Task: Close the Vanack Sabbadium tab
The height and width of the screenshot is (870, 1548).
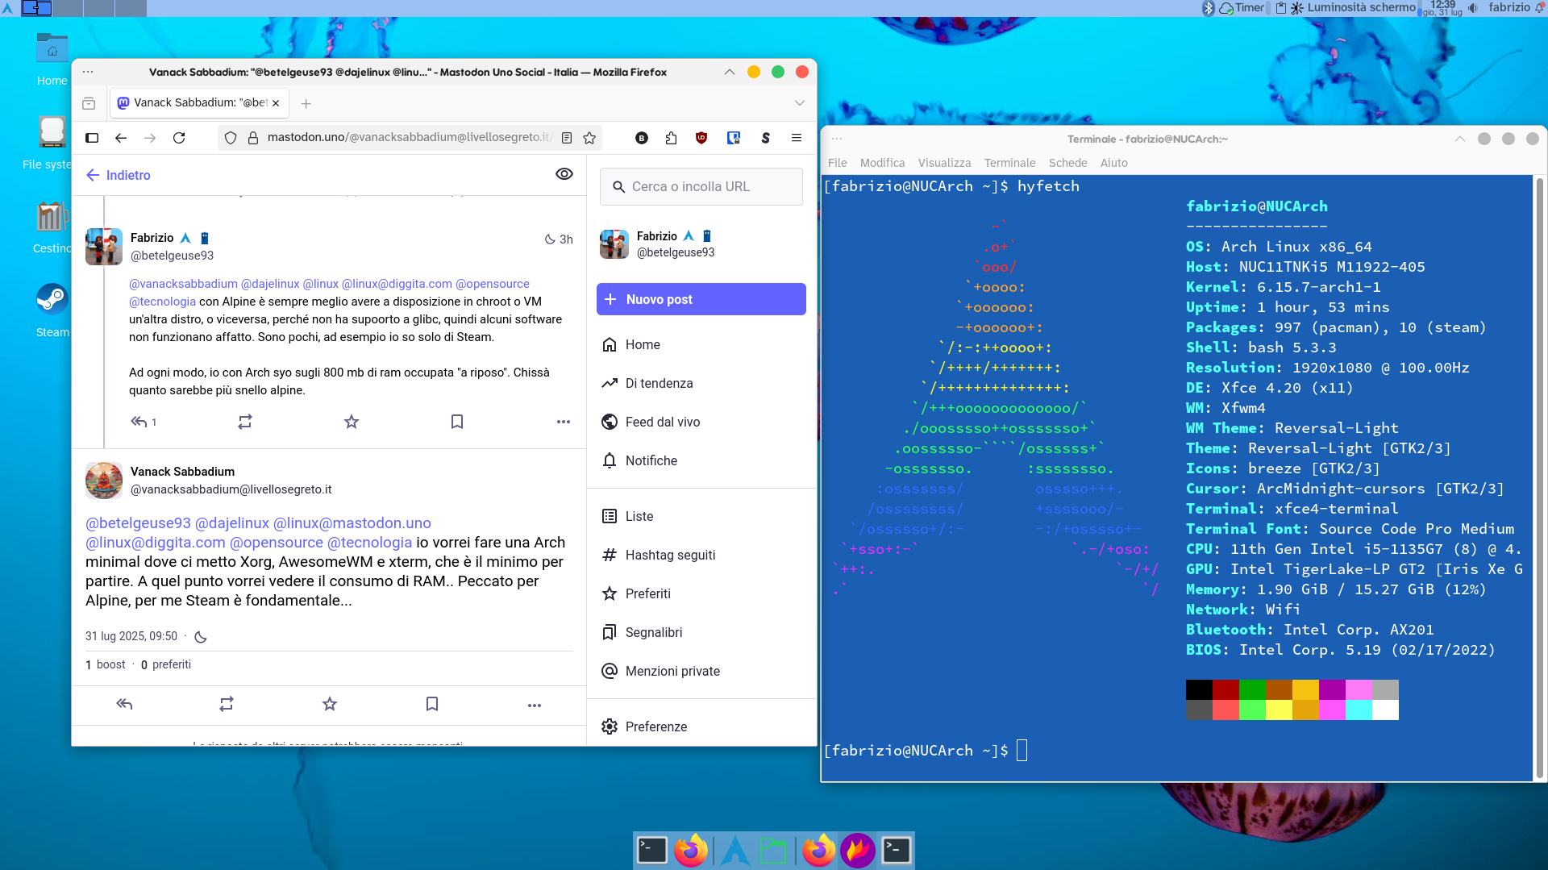Action: (x=276, y=103)
